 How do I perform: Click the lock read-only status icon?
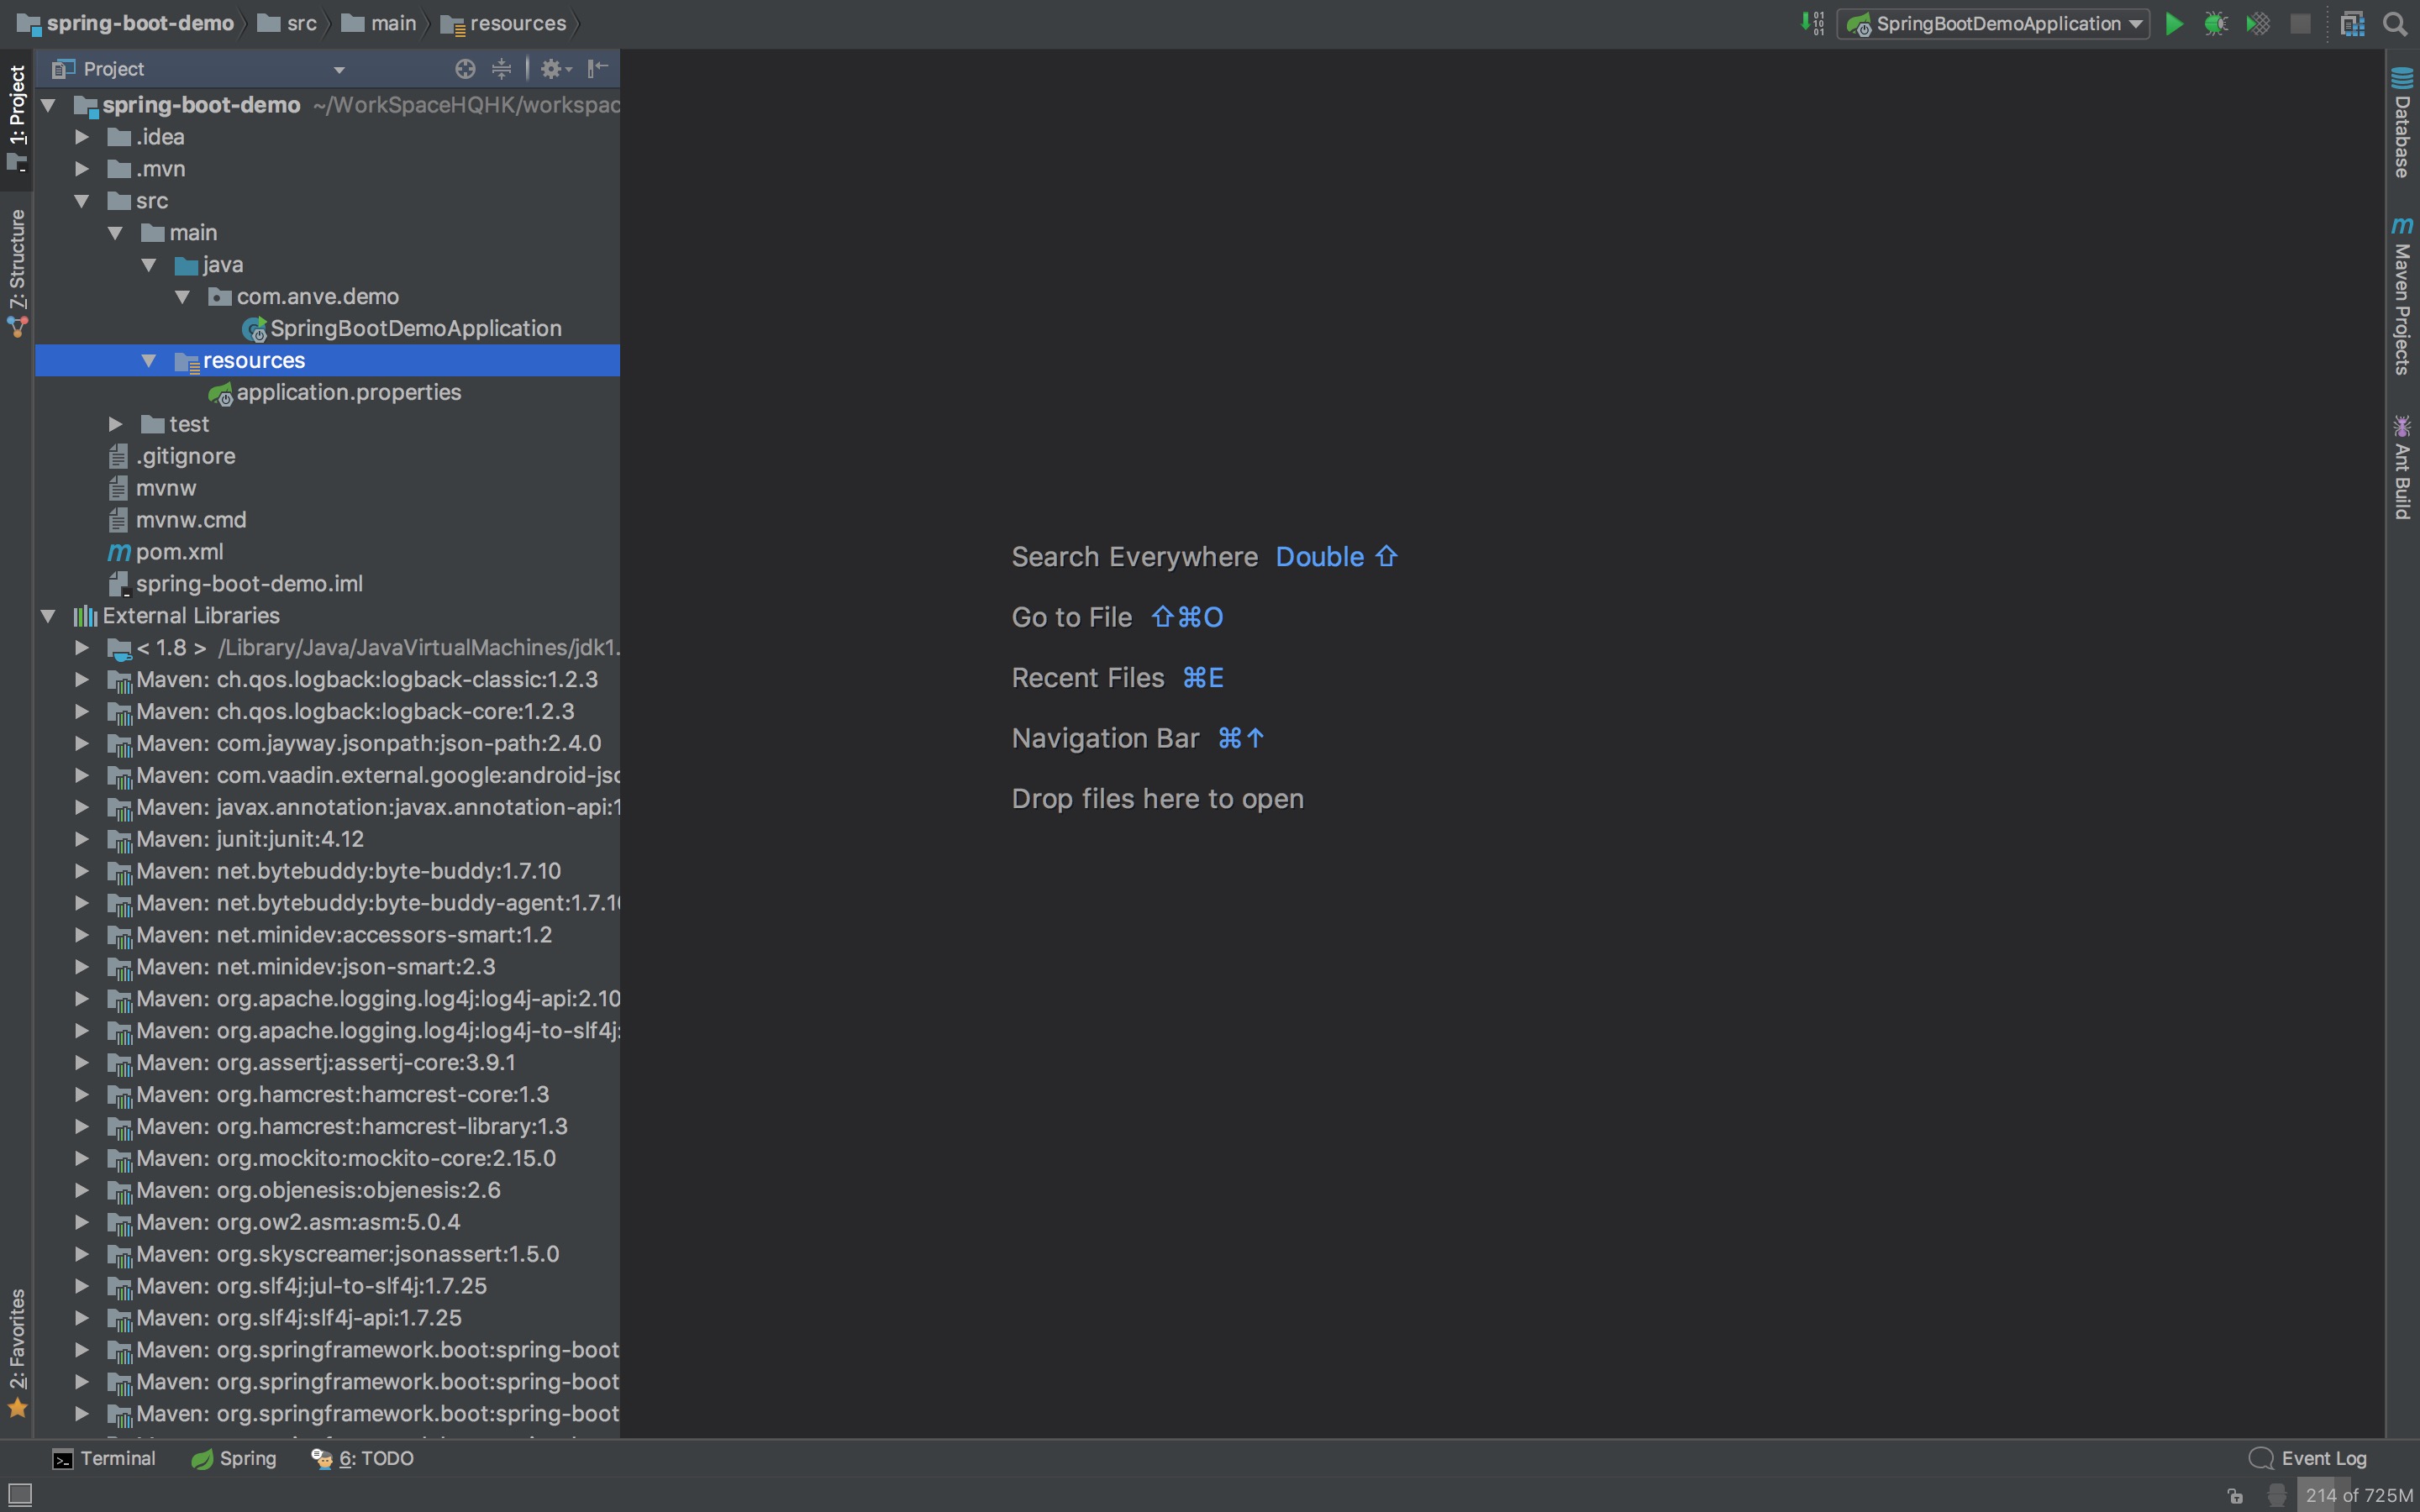[x=2236, y=1496]
